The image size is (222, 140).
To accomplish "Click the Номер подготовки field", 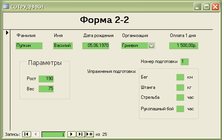I will 184,62.
